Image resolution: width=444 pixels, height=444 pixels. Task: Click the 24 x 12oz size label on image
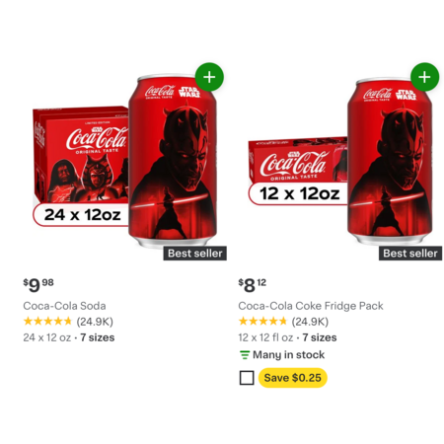coord(82,215)
